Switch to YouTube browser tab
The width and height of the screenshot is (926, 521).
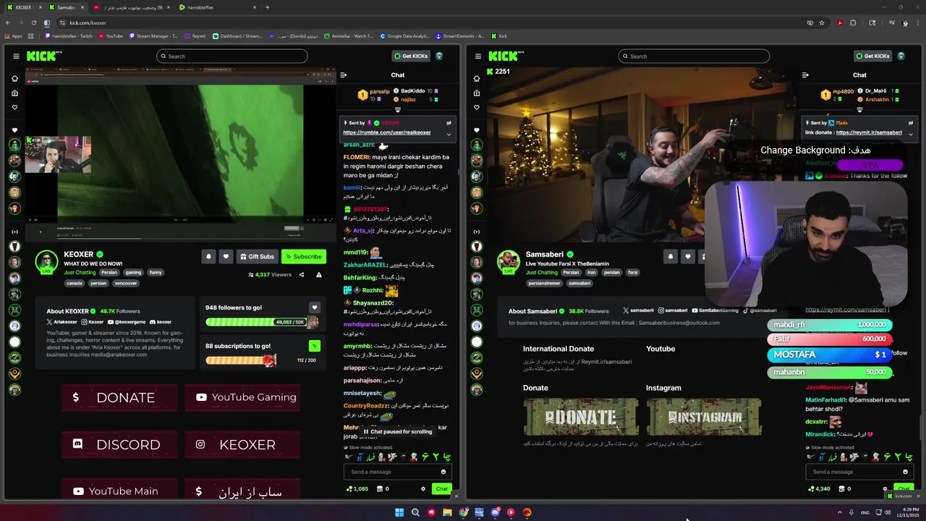[130, 7]
